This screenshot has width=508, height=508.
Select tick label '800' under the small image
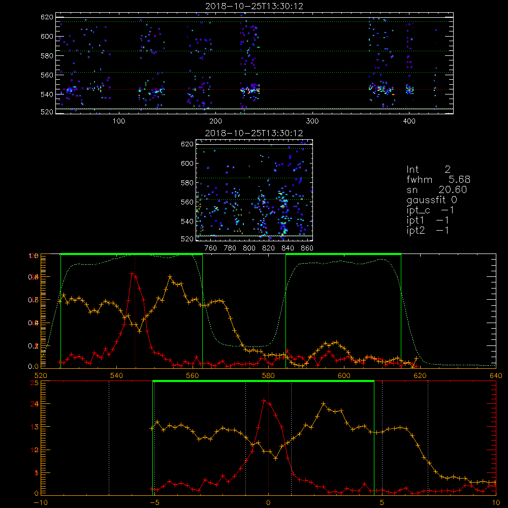(x=249, y=248)
